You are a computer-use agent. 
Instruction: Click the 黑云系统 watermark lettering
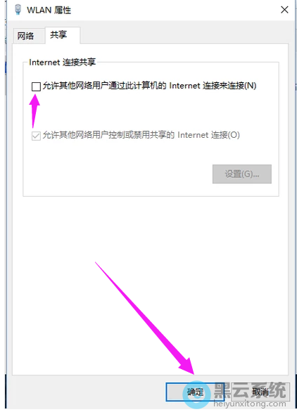point(250,390)
